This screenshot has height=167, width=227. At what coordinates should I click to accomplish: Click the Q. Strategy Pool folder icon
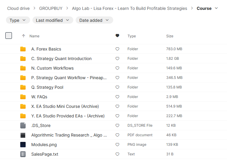click(x=23, y=87)
